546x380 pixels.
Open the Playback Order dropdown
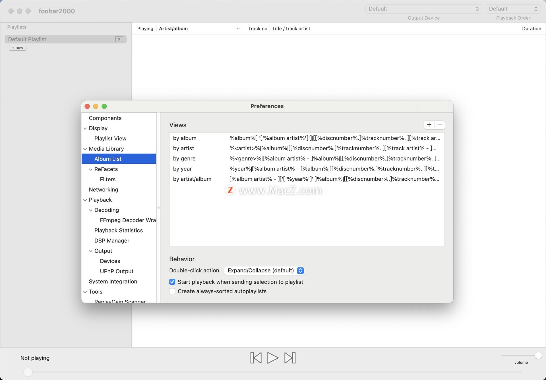(513, 9)
